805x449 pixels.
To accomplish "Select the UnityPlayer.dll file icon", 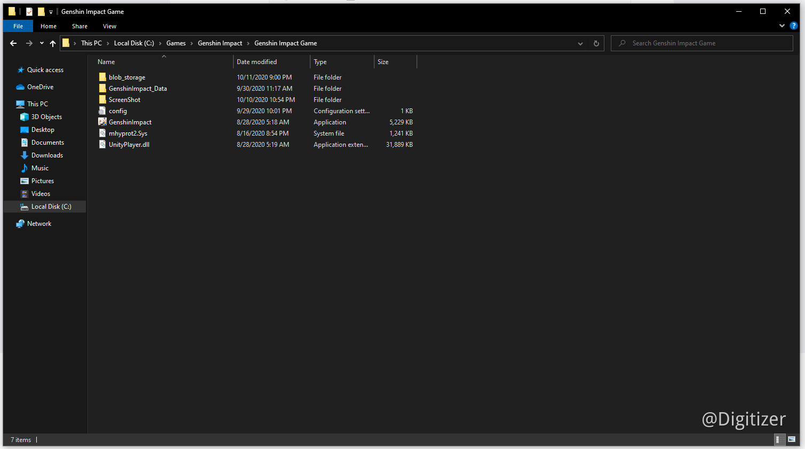I will (x=102, y=145).
